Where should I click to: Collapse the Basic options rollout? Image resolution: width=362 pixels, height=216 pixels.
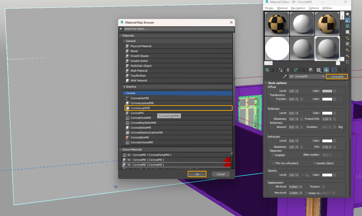(266, 83)
